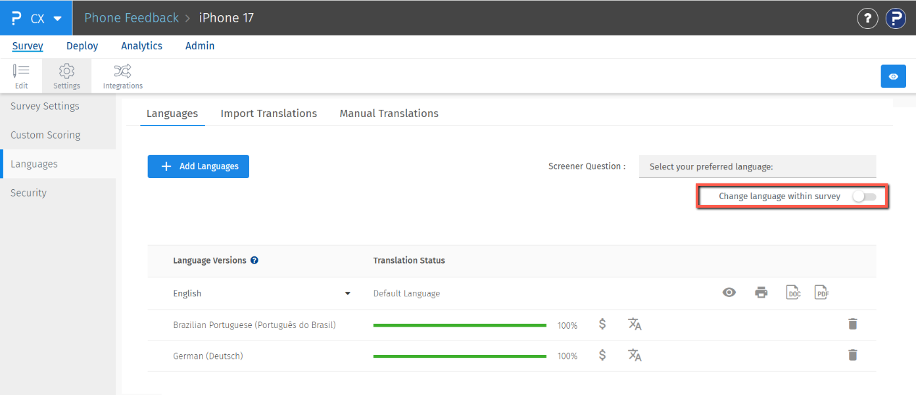Delete the German language version
Image resolution: width=916 pixels, height=395 pixels.
point(852,356)
